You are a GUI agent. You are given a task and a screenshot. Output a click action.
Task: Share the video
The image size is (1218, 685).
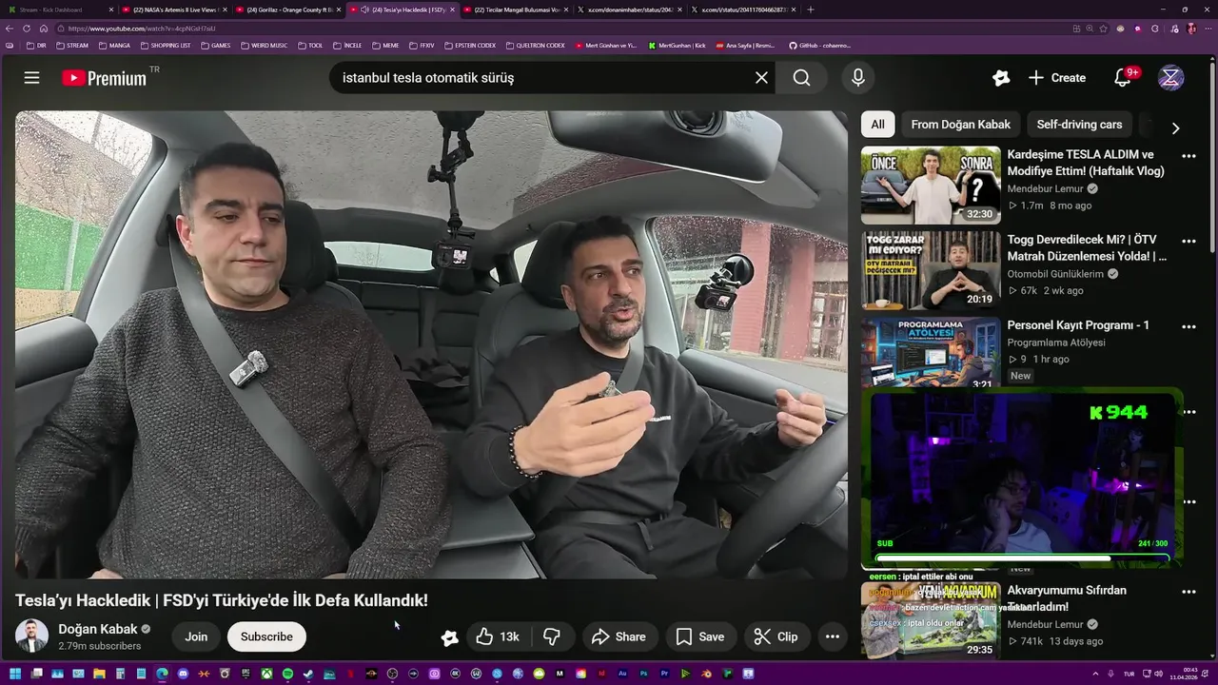click(x=619, y=636)
